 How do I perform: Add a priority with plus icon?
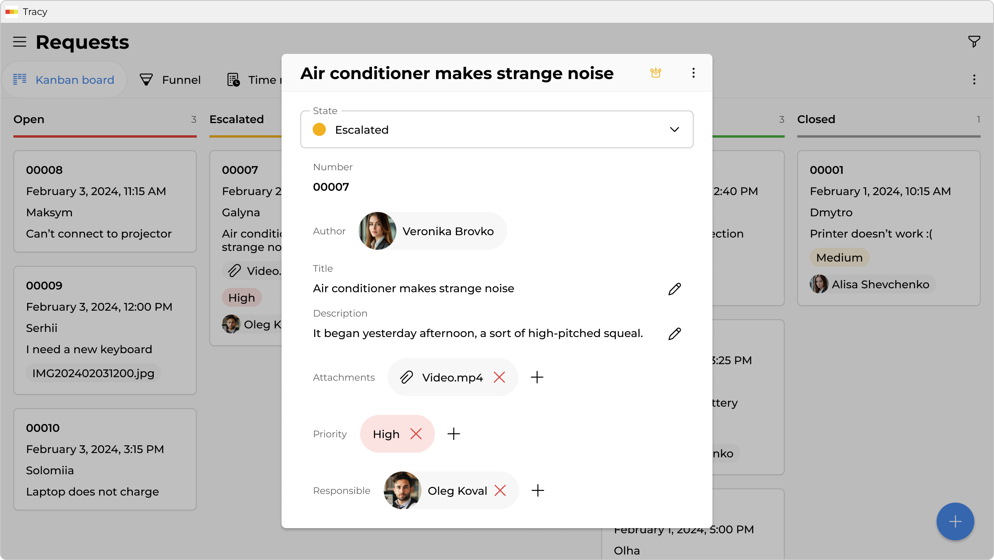coord(453,434)
